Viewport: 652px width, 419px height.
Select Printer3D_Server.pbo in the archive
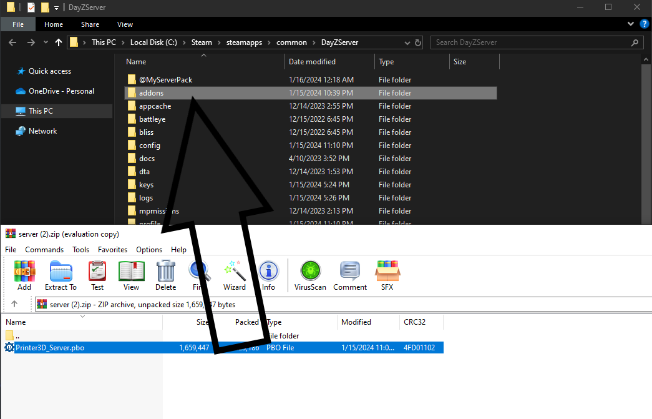pyautogui.click(x=50, y=348)
